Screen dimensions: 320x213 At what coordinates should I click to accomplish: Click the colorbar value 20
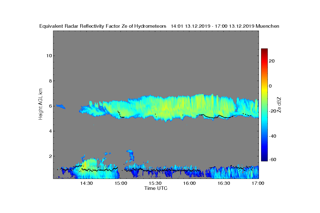(272, 61)
